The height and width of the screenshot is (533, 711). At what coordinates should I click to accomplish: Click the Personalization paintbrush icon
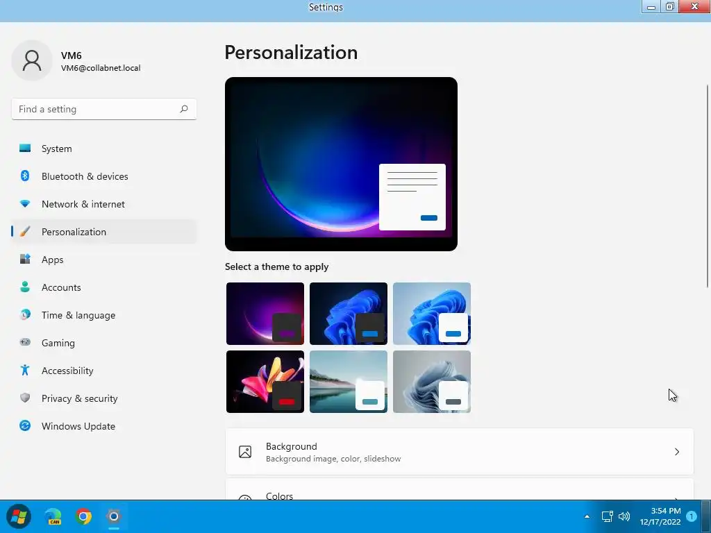tap(25, 232)
